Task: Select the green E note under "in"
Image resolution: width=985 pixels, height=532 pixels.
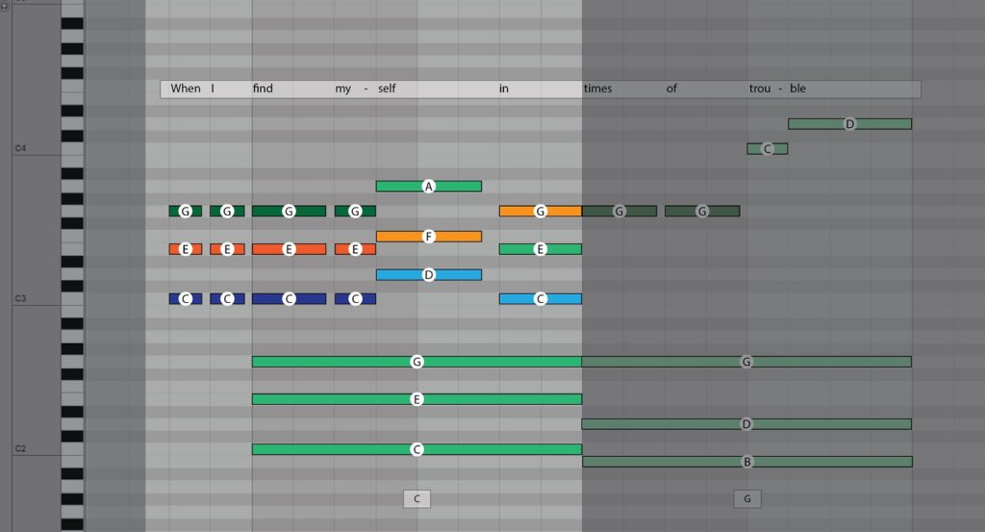Action: point(541,249)
